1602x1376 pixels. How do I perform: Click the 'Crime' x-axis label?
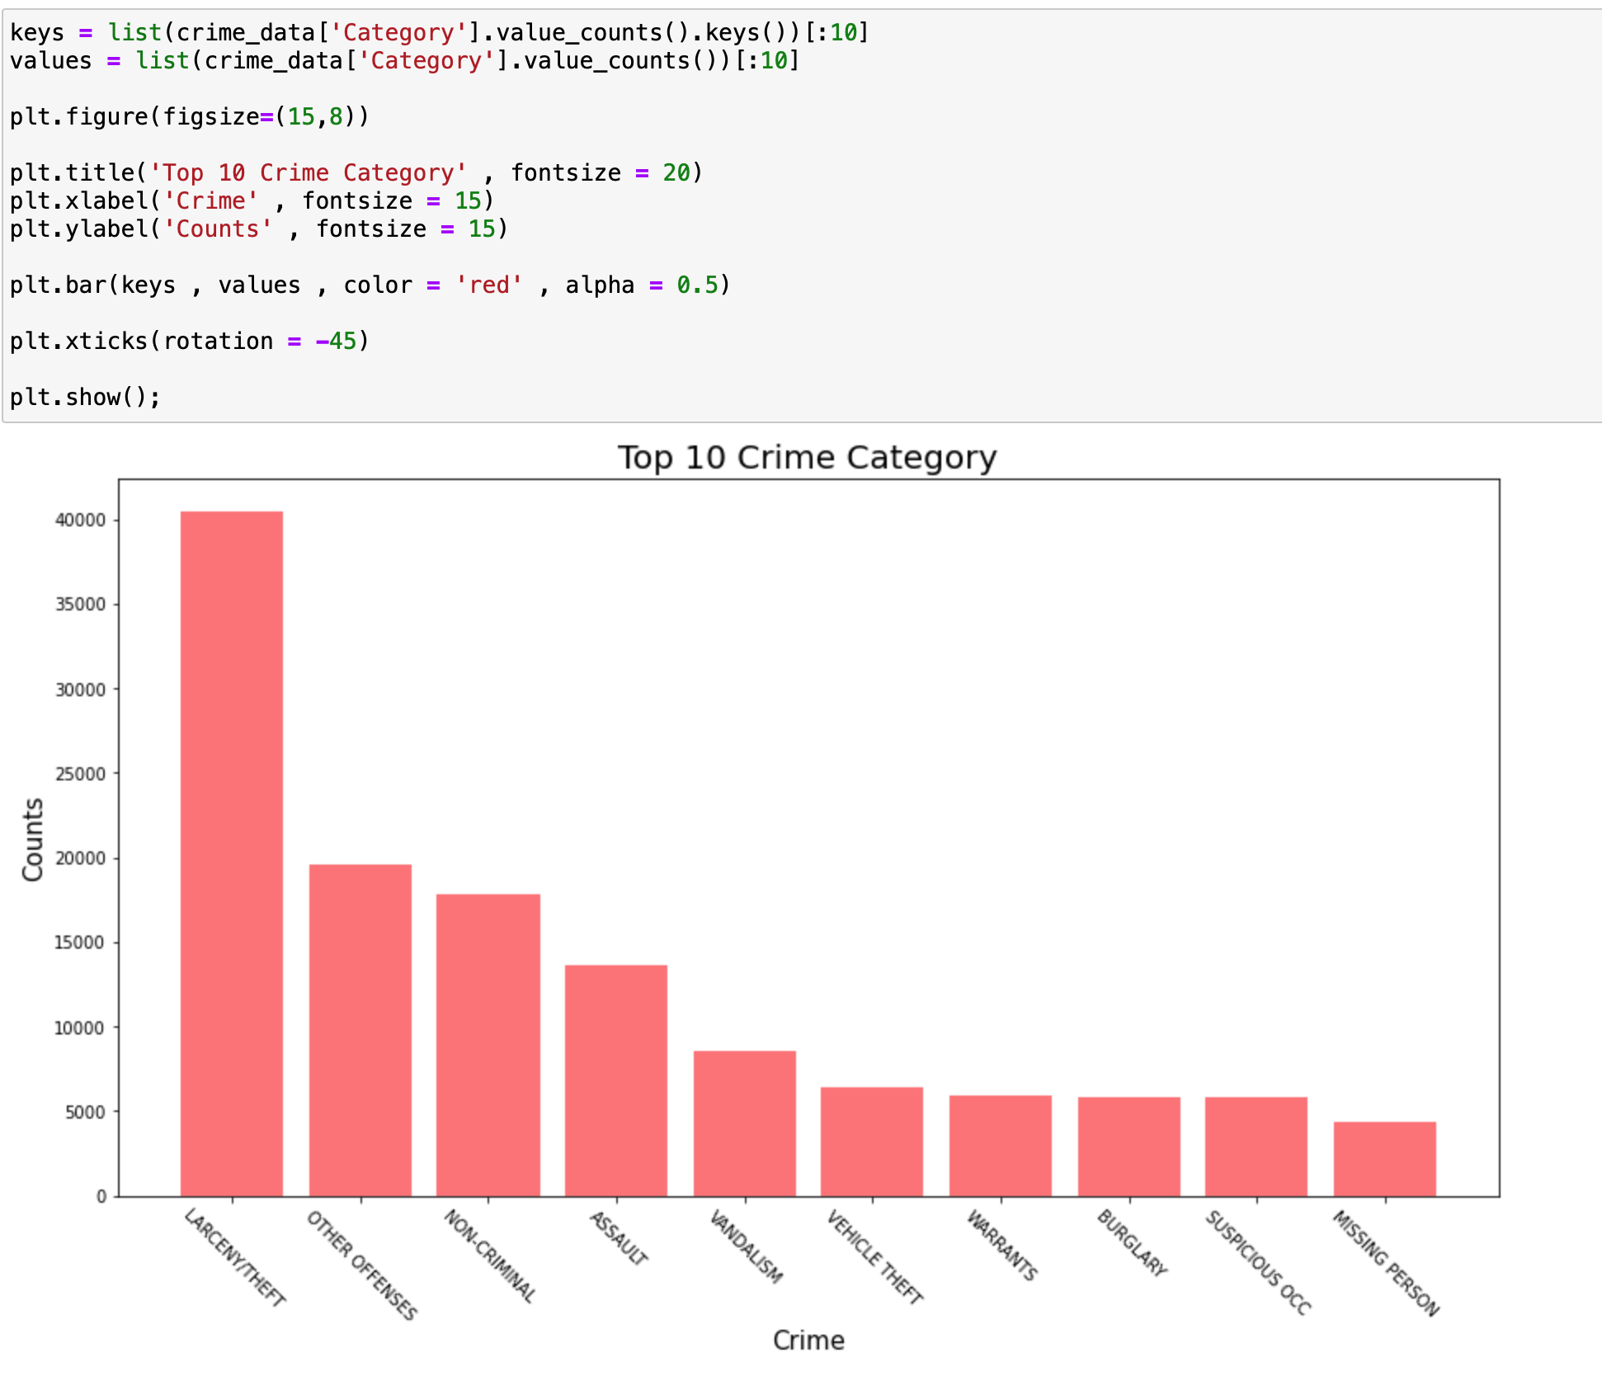(x=808, y=1341)
